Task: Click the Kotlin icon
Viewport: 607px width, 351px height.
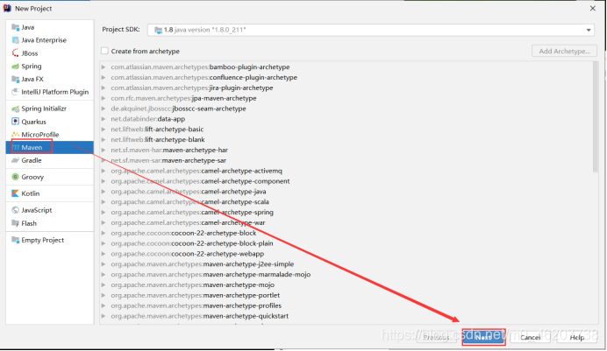Action: coord(16,193)
